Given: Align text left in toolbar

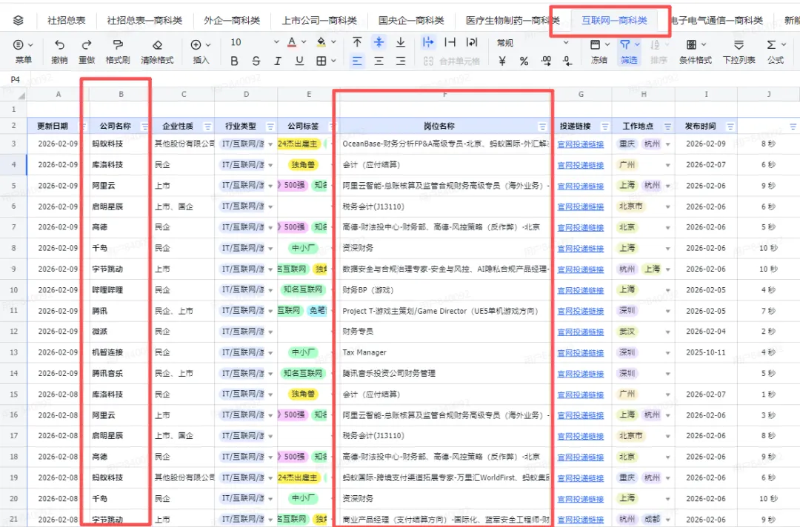Looking at the screenshot, I should point(357,61).
